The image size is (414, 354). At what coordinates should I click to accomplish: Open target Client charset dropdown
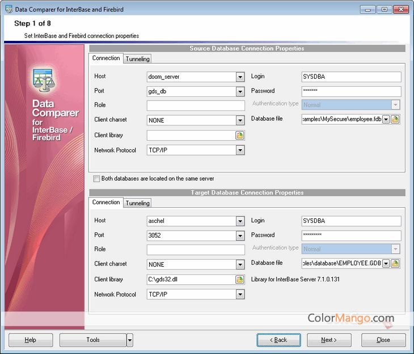(240, 264)
